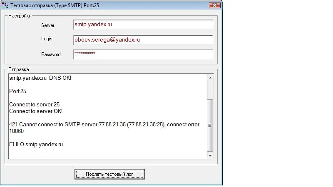333x187 pixels.
Task: Click the 'Login' label
Action: click(47, 39)
